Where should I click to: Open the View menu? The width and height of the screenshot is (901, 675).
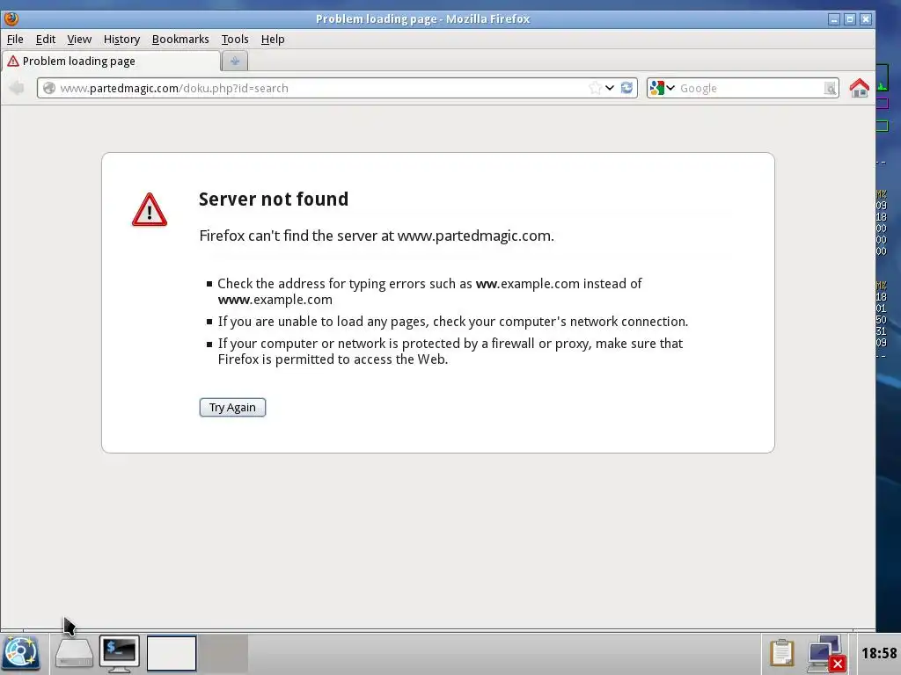79,39
